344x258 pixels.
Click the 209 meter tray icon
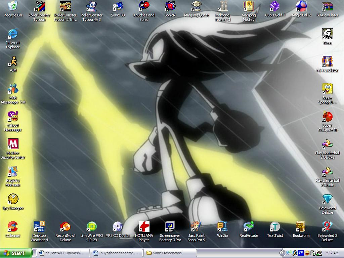coord(319,253)
